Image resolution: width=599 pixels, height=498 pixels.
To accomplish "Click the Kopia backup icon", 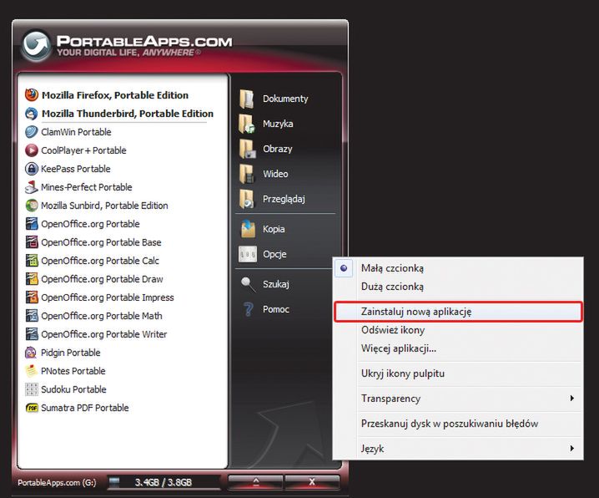I will [248, 229].
